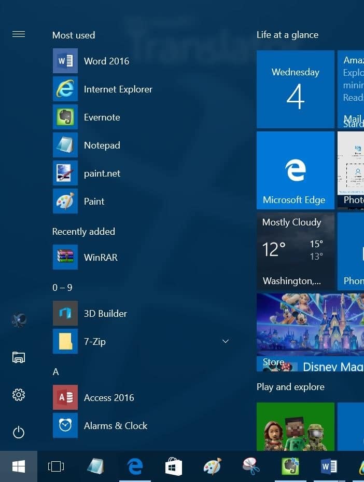364x482 pixels.
Task: Open the Store tile with Disney image
Action: click(310, 332)
